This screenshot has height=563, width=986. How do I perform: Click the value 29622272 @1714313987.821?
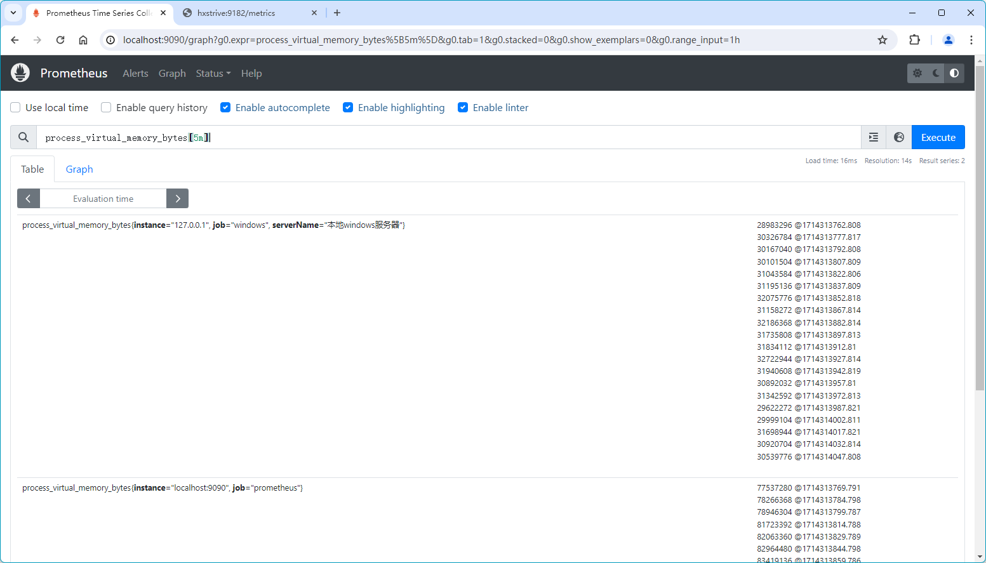pyautogui.click(x=809, y=408)
